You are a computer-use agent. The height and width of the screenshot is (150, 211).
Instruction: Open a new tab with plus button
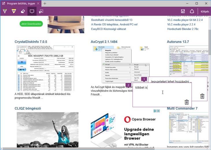point(45,3)
